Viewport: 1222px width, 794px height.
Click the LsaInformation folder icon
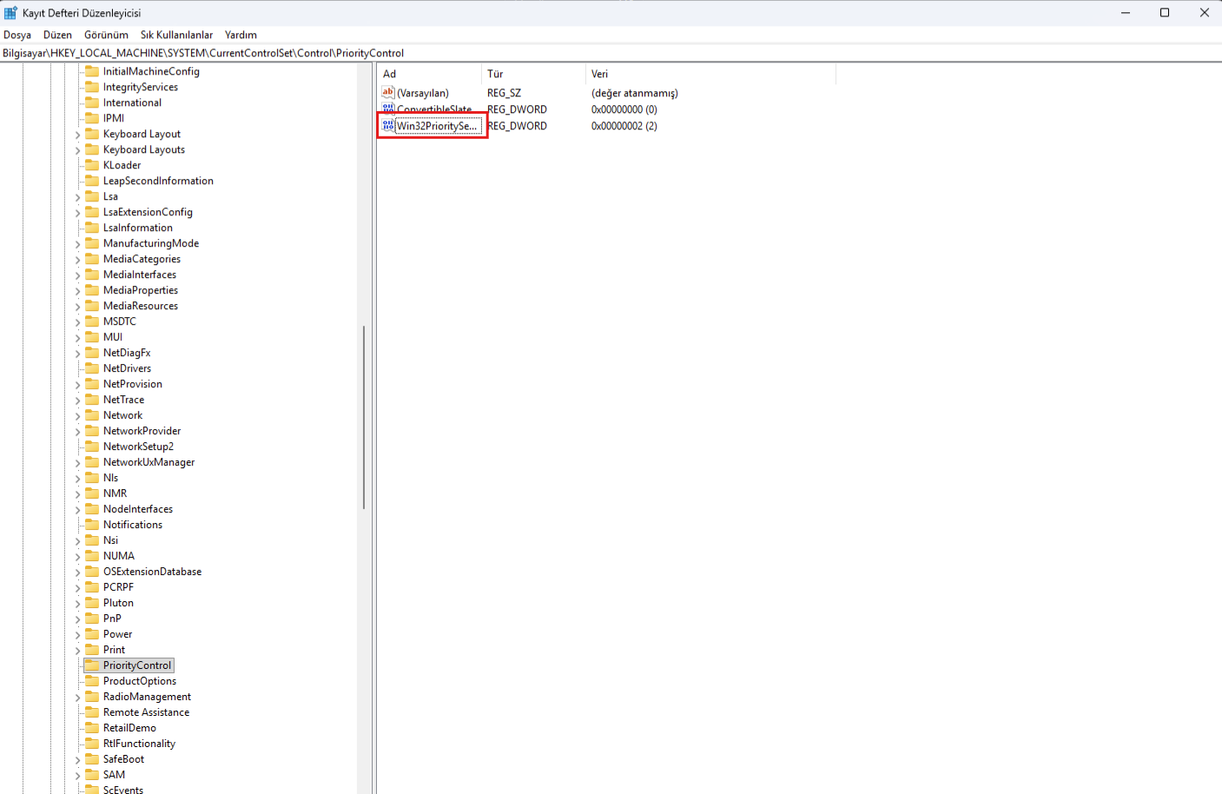pos(92,228)
